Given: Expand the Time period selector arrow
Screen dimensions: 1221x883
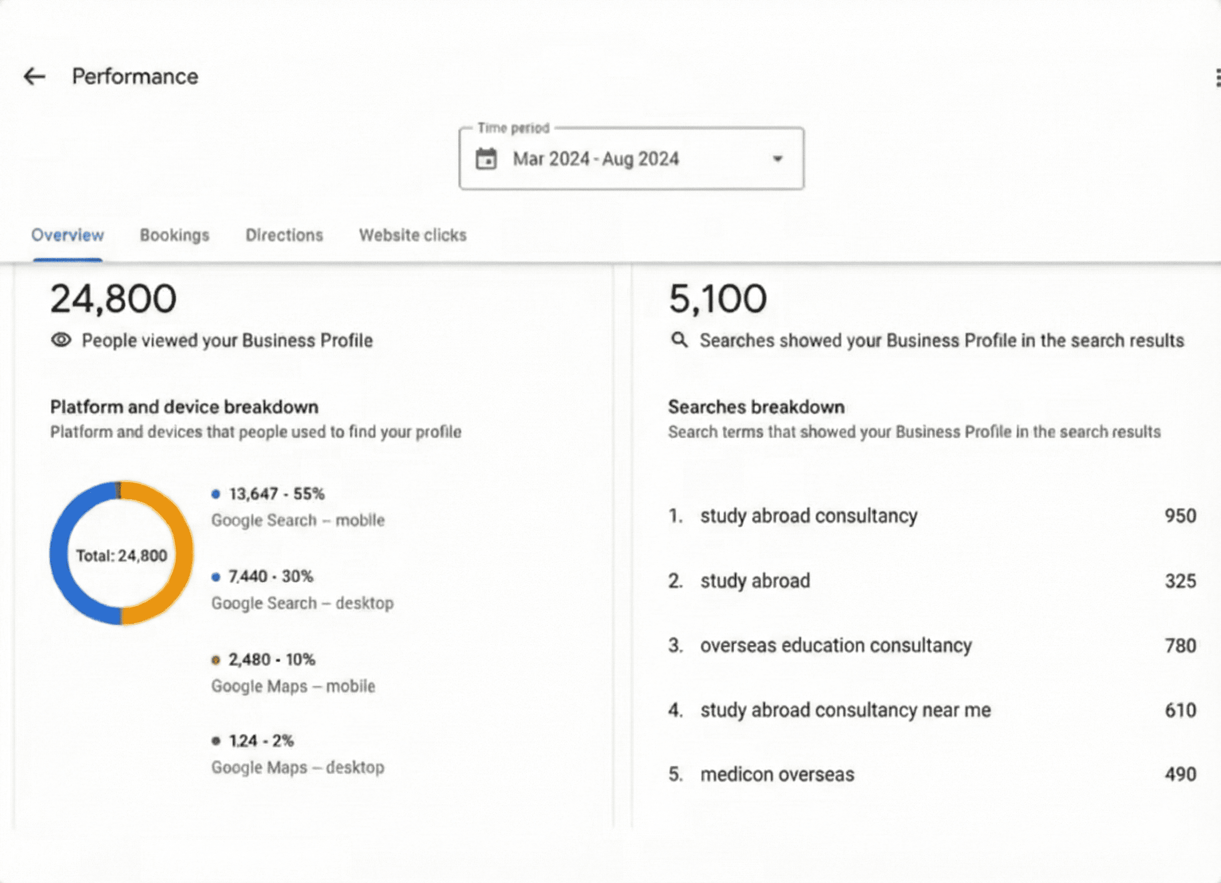Looking at the screenshot, I should pyautogui.click(x=777, y=158).
